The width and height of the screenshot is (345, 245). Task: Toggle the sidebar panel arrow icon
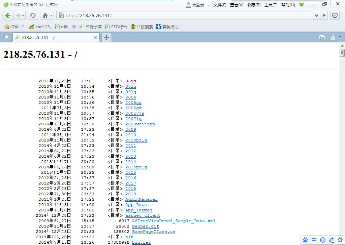[x=6, y=37]
